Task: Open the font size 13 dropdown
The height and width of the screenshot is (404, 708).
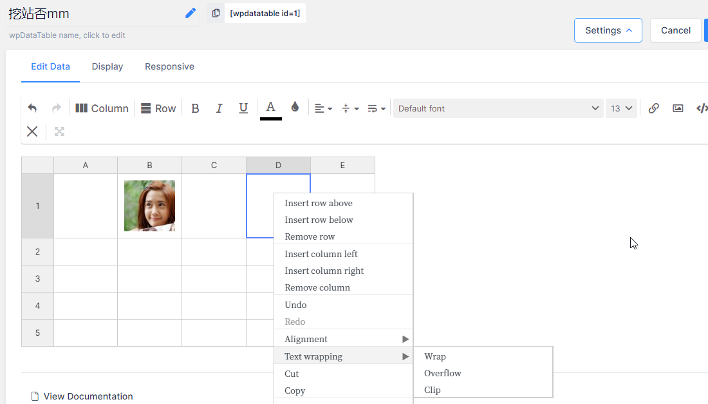Action: pos(621,108)
